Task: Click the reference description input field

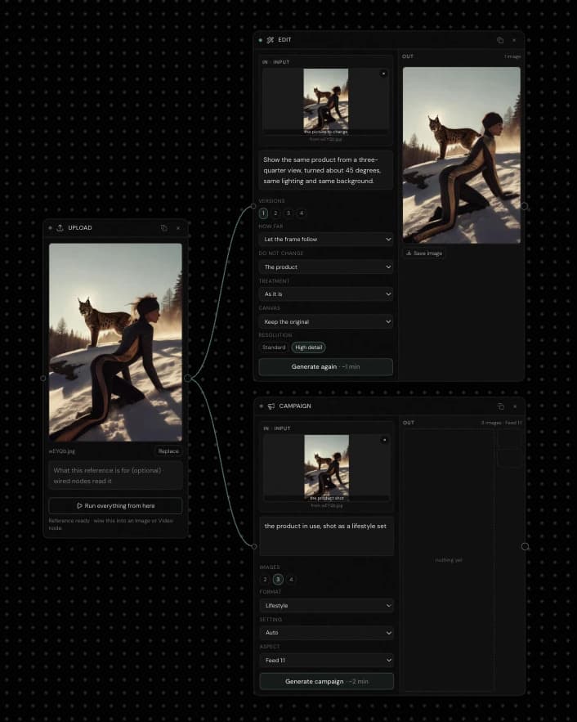Action: (115, 476)
